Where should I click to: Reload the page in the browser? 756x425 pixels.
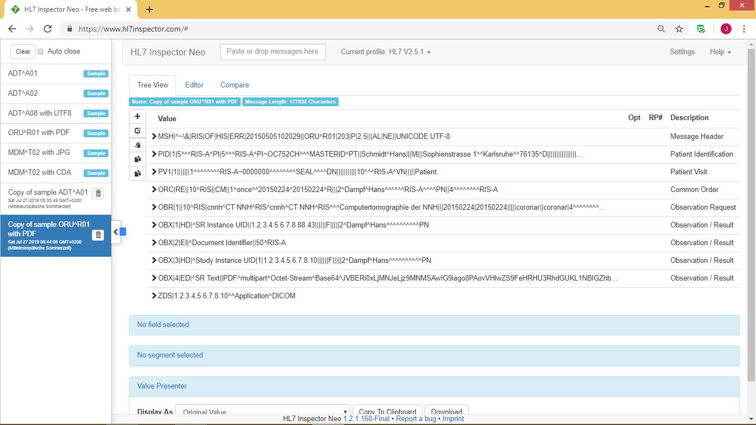(x=48, y=29)
